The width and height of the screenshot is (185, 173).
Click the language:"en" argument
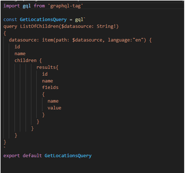pos(126,40)
